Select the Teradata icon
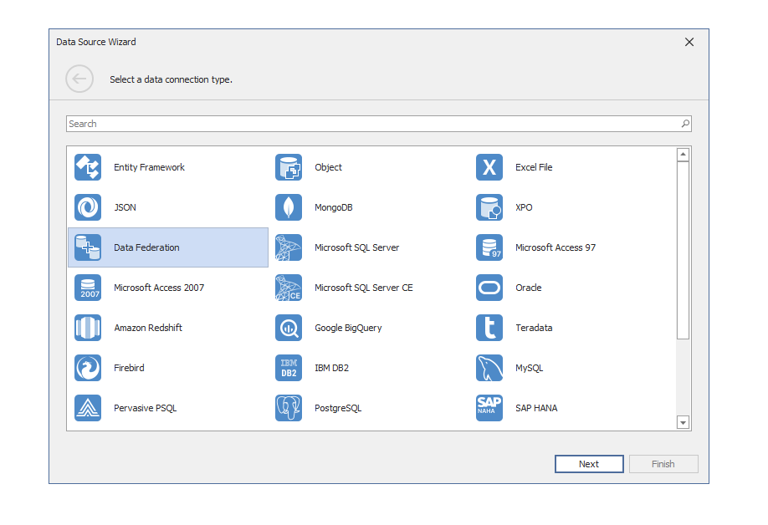 (489, 328)
